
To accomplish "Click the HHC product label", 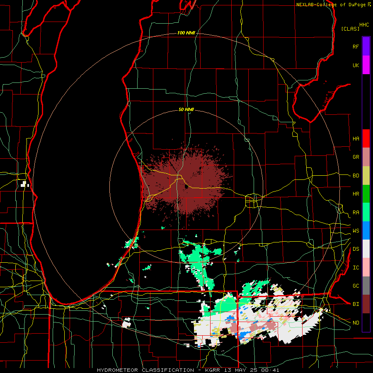I will (364, 24).
